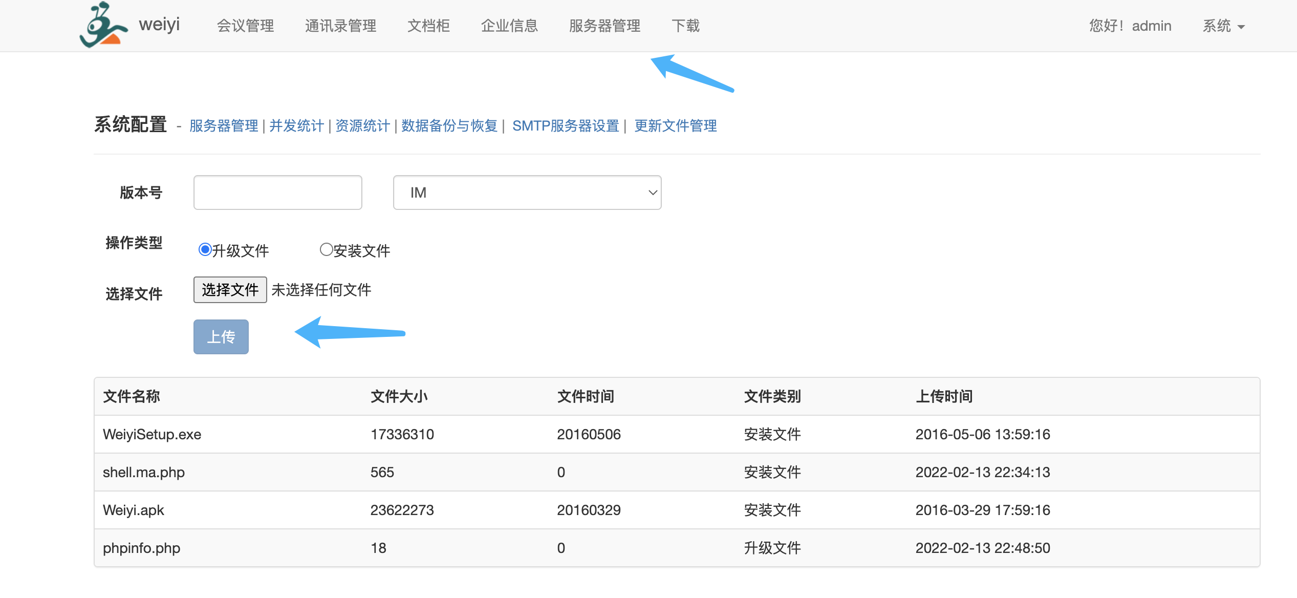Image resolution: width=1297 pixels, height=598 pixels.
Task: Open 企业信息 menu item
Action: pos(509,26)
